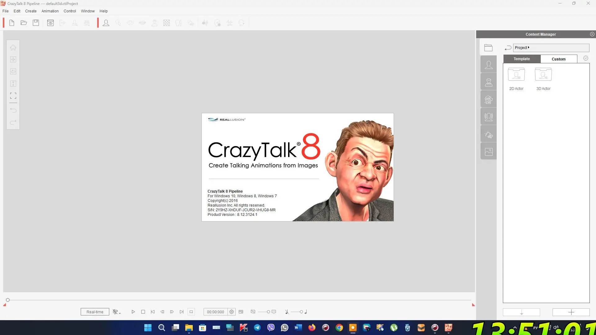Screen dimensions: 596x335
Task: Select the Background image category icon
Action: point(489,152)
